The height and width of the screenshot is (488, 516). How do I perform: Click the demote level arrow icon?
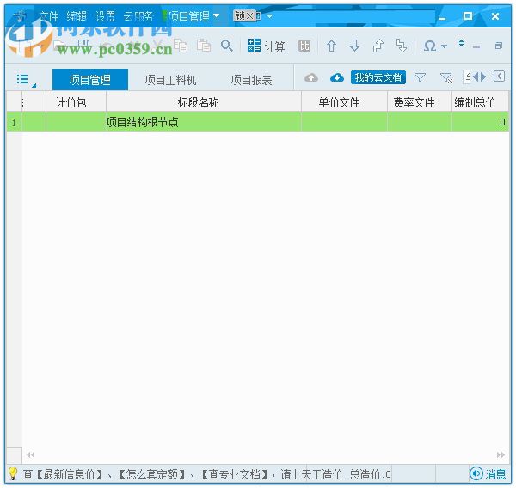(402, 46)
